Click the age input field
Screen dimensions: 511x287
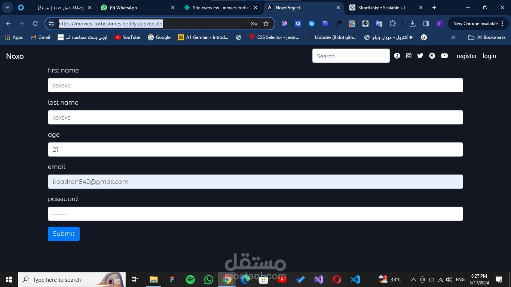255,149
